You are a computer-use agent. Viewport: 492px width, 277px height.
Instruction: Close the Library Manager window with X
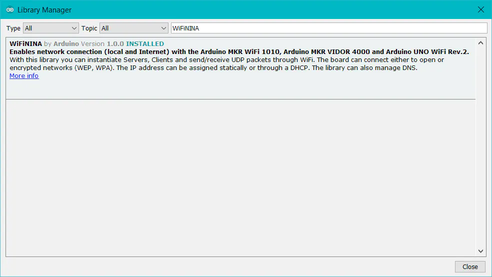point(480,9)
